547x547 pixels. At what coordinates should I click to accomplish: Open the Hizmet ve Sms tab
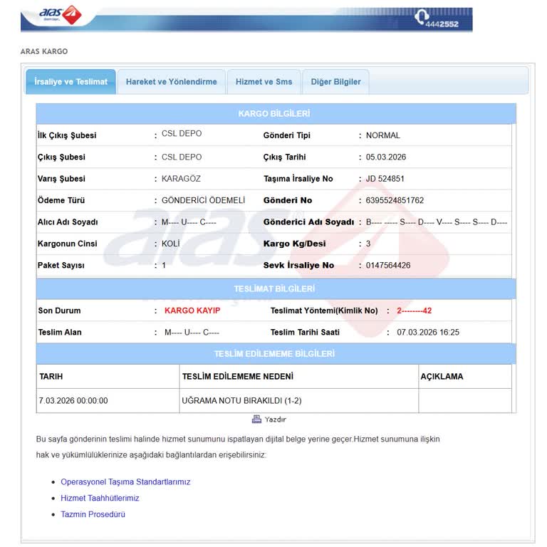[264, 82]
